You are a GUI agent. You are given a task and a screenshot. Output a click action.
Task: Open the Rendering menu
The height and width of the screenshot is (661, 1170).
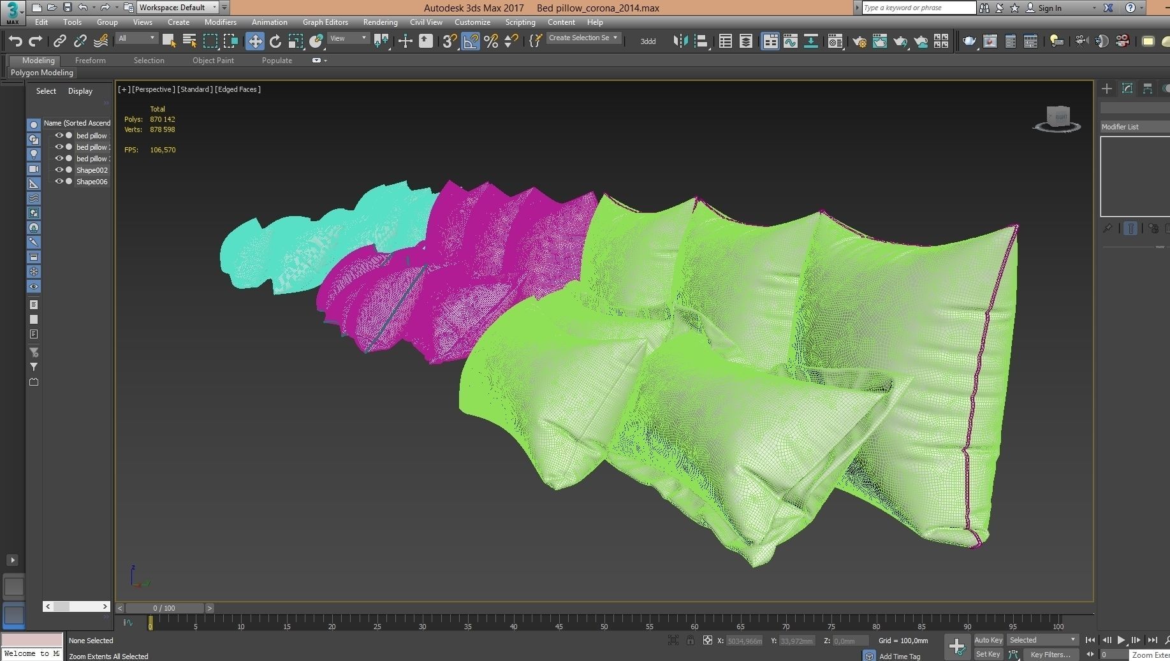click(380, 22)
